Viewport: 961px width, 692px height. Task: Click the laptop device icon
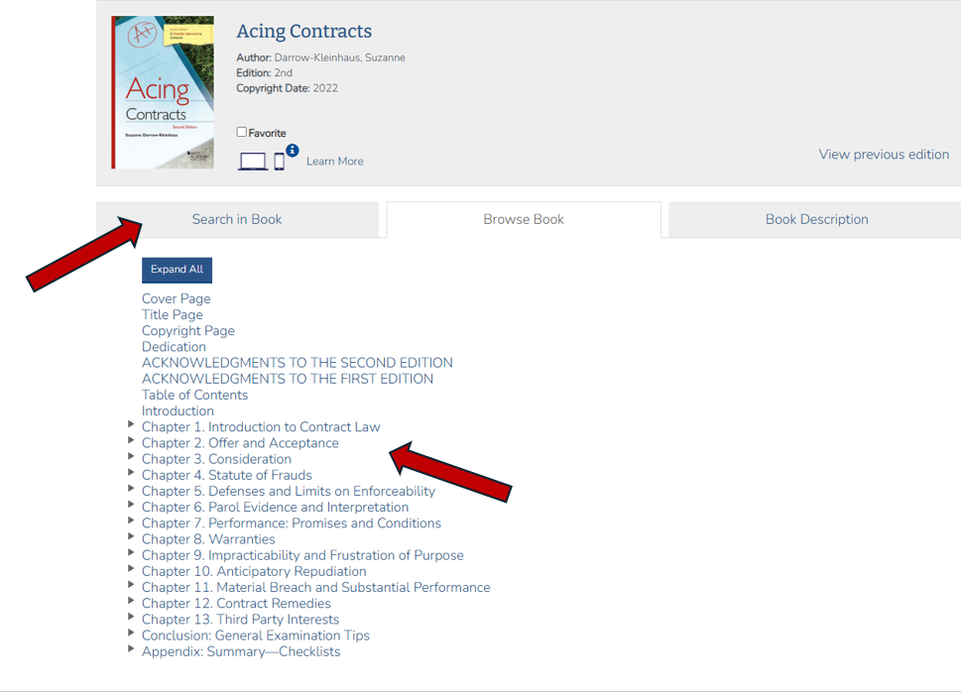point(252,162)
